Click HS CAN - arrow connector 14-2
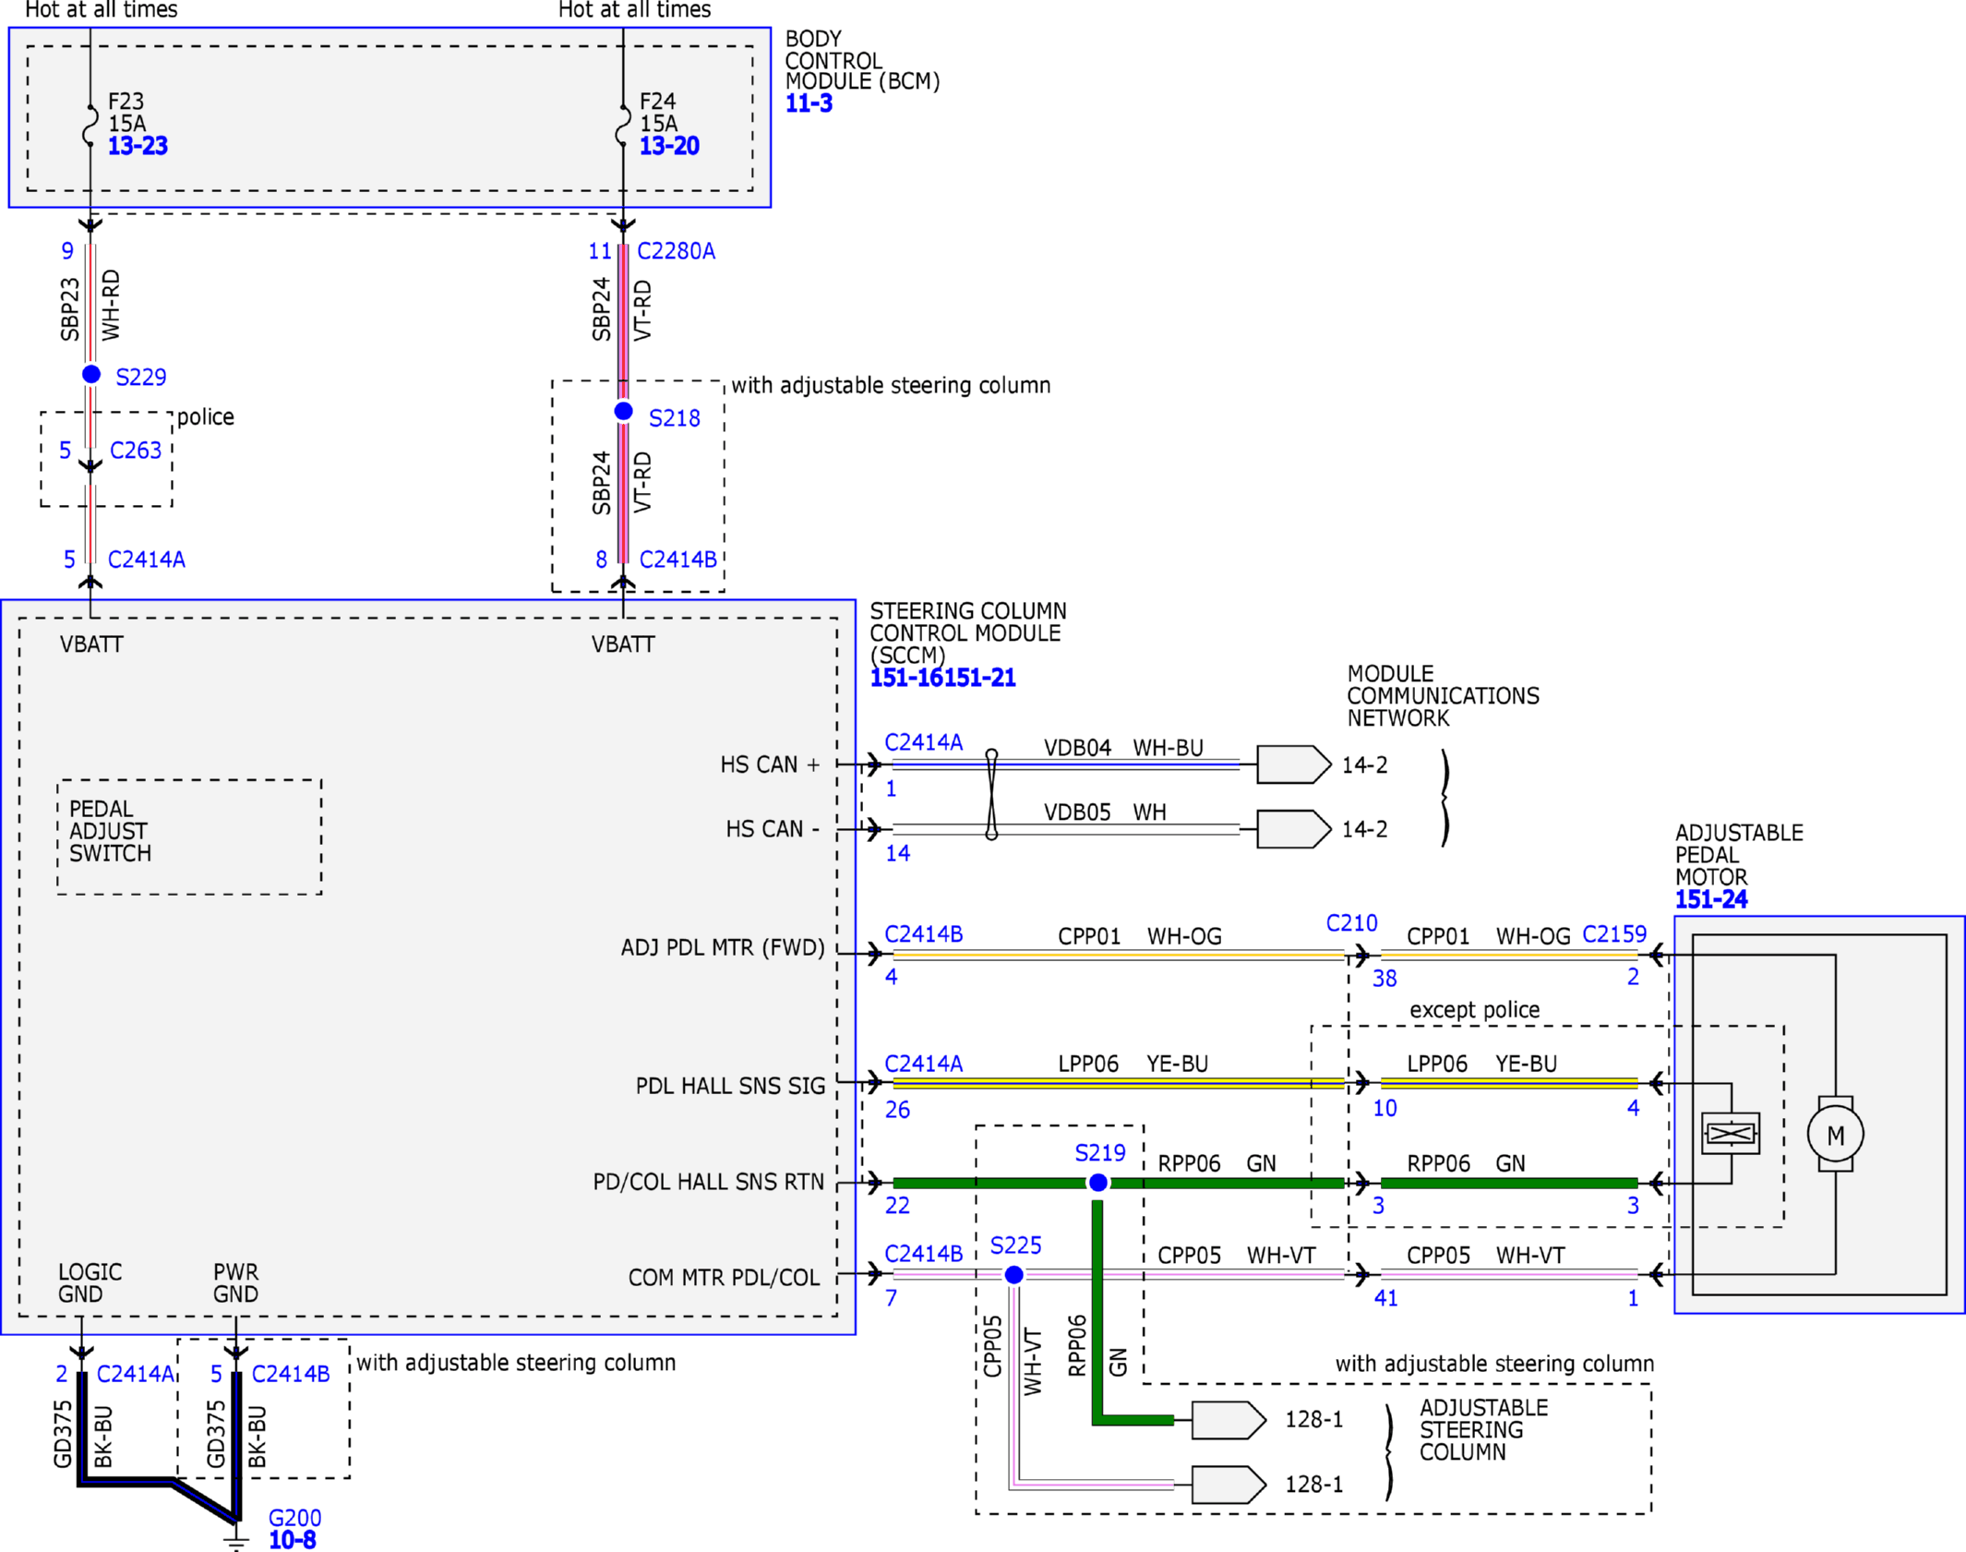The image size is (1966, 1552). [1294, 829]
